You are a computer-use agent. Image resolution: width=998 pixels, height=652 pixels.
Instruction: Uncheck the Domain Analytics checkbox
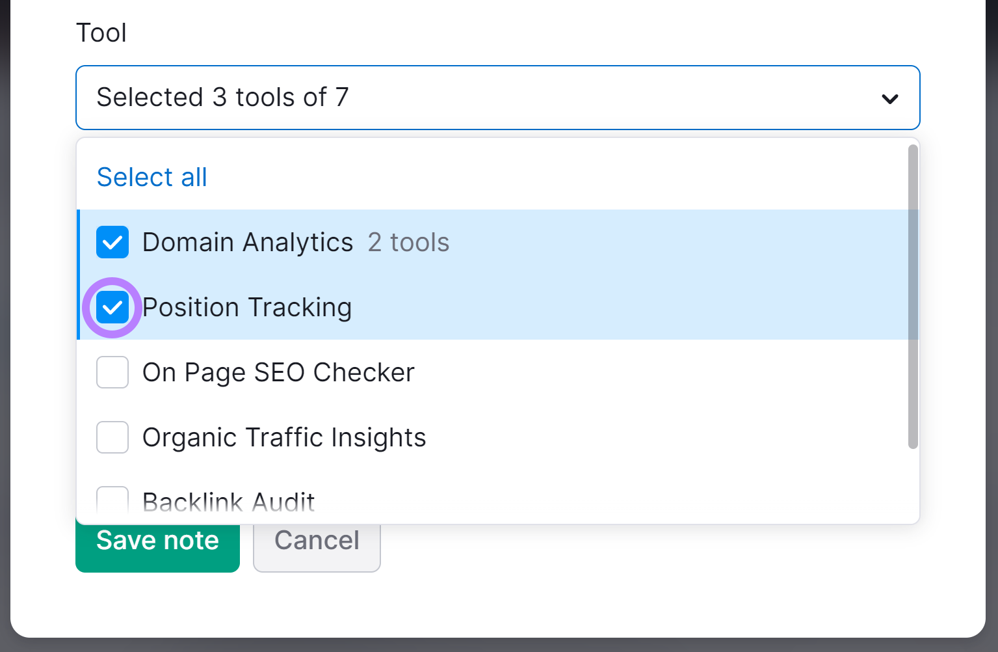112,242
